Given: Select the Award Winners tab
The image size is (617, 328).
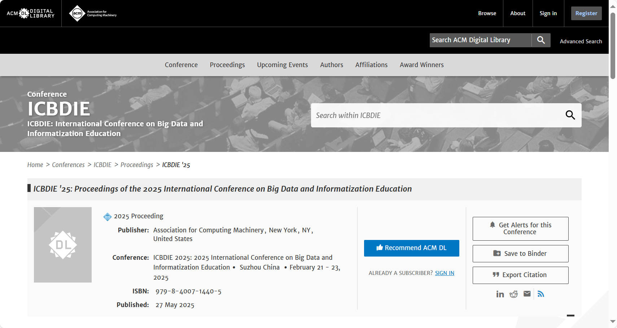Looking at the screenshot, I should [422, 65].
